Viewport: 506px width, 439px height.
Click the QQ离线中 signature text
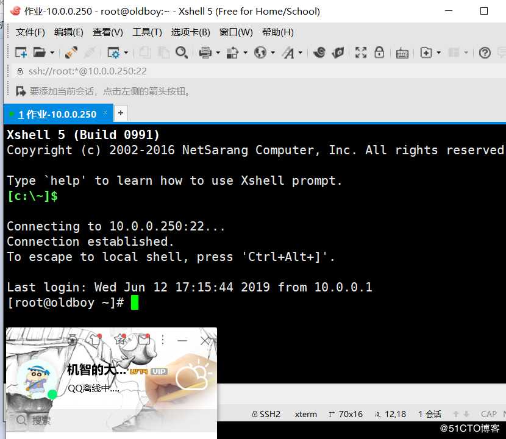tap(94, 388)
